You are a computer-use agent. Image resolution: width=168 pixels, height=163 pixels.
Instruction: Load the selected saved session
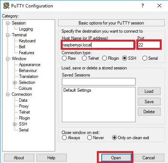point(149,91)
